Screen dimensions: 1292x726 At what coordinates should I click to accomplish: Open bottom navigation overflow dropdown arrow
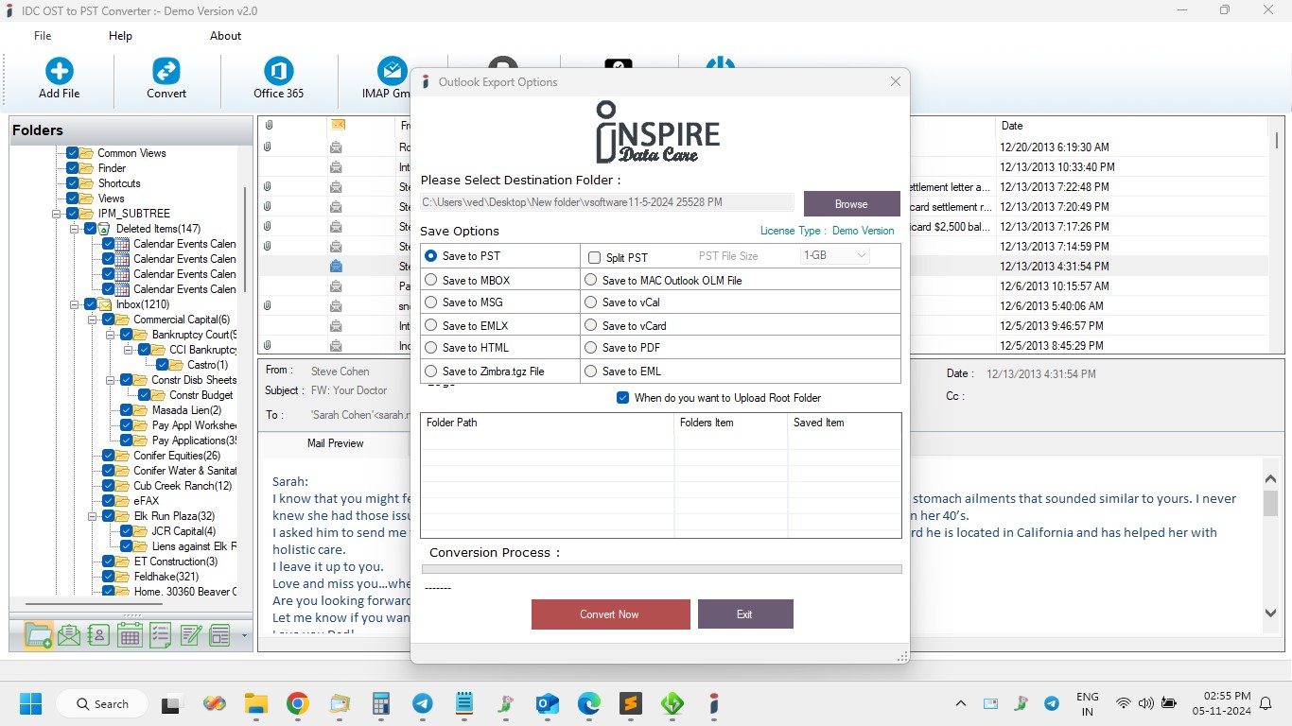(243, 635)
